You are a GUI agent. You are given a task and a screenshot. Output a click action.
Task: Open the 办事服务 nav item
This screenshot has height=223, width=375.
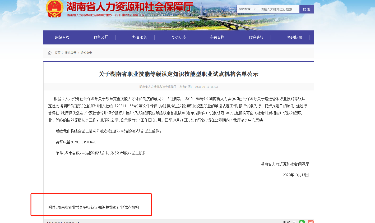pyautogui.click(x=140, y=37)
